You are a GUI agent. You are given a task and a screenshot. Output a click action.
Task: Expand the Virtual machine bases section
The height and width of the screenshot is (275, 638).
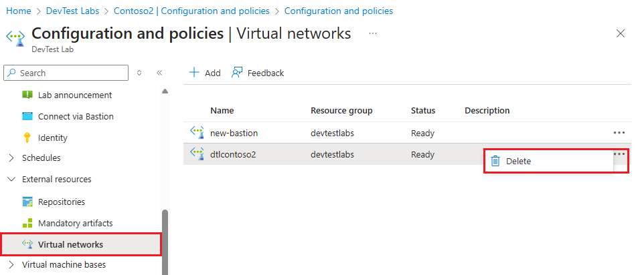coord(11,265)
